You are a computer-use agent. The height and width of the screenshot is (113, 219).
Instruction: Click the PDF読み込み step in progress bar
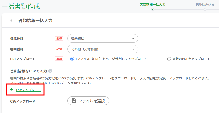205,5
